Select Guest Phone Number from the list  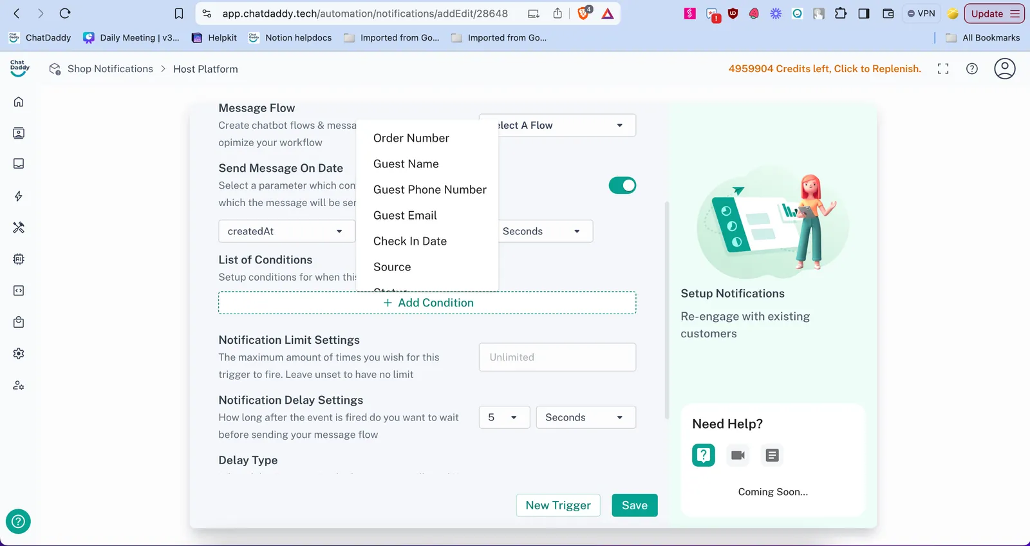click(429, 190)
